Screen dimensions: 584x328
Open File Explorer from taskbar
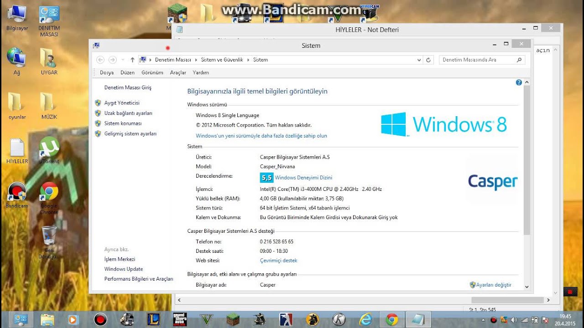[x=47, y=319]
